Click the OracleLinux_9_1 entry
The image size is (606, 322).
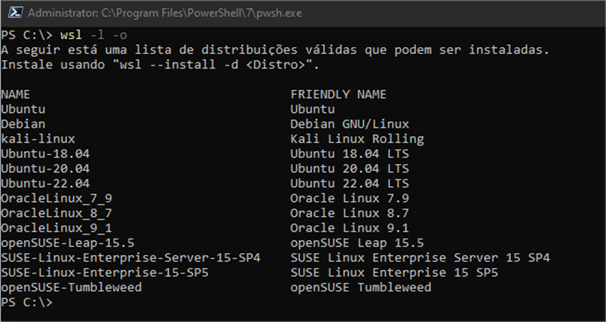click(56, 228)
